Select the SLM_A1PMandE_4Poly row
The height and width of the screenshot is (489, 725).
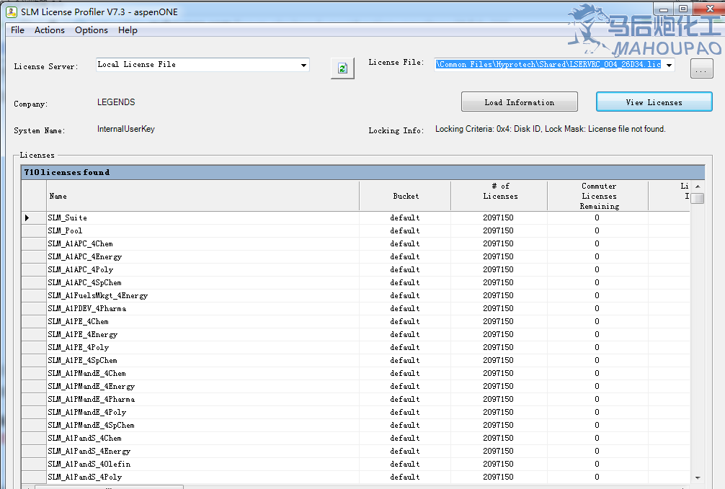click(355, 412)
